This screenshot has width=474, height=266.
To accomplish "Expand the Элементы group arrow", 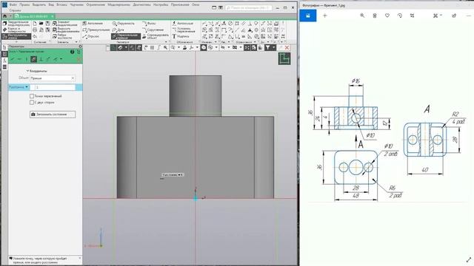I will coord(76,42).
